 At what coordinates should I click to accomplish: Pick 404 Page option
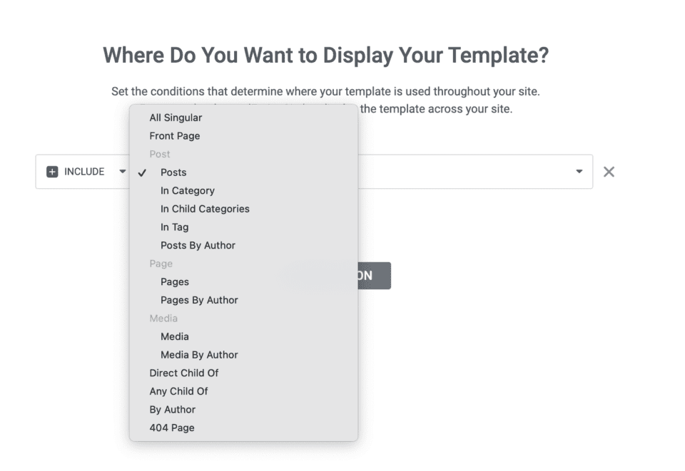point(172,428)
